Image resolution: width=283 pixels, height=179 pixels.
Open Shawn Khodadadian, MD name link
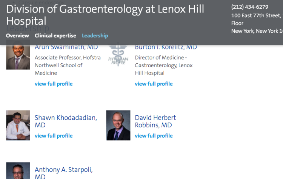[x=66, y=121]
